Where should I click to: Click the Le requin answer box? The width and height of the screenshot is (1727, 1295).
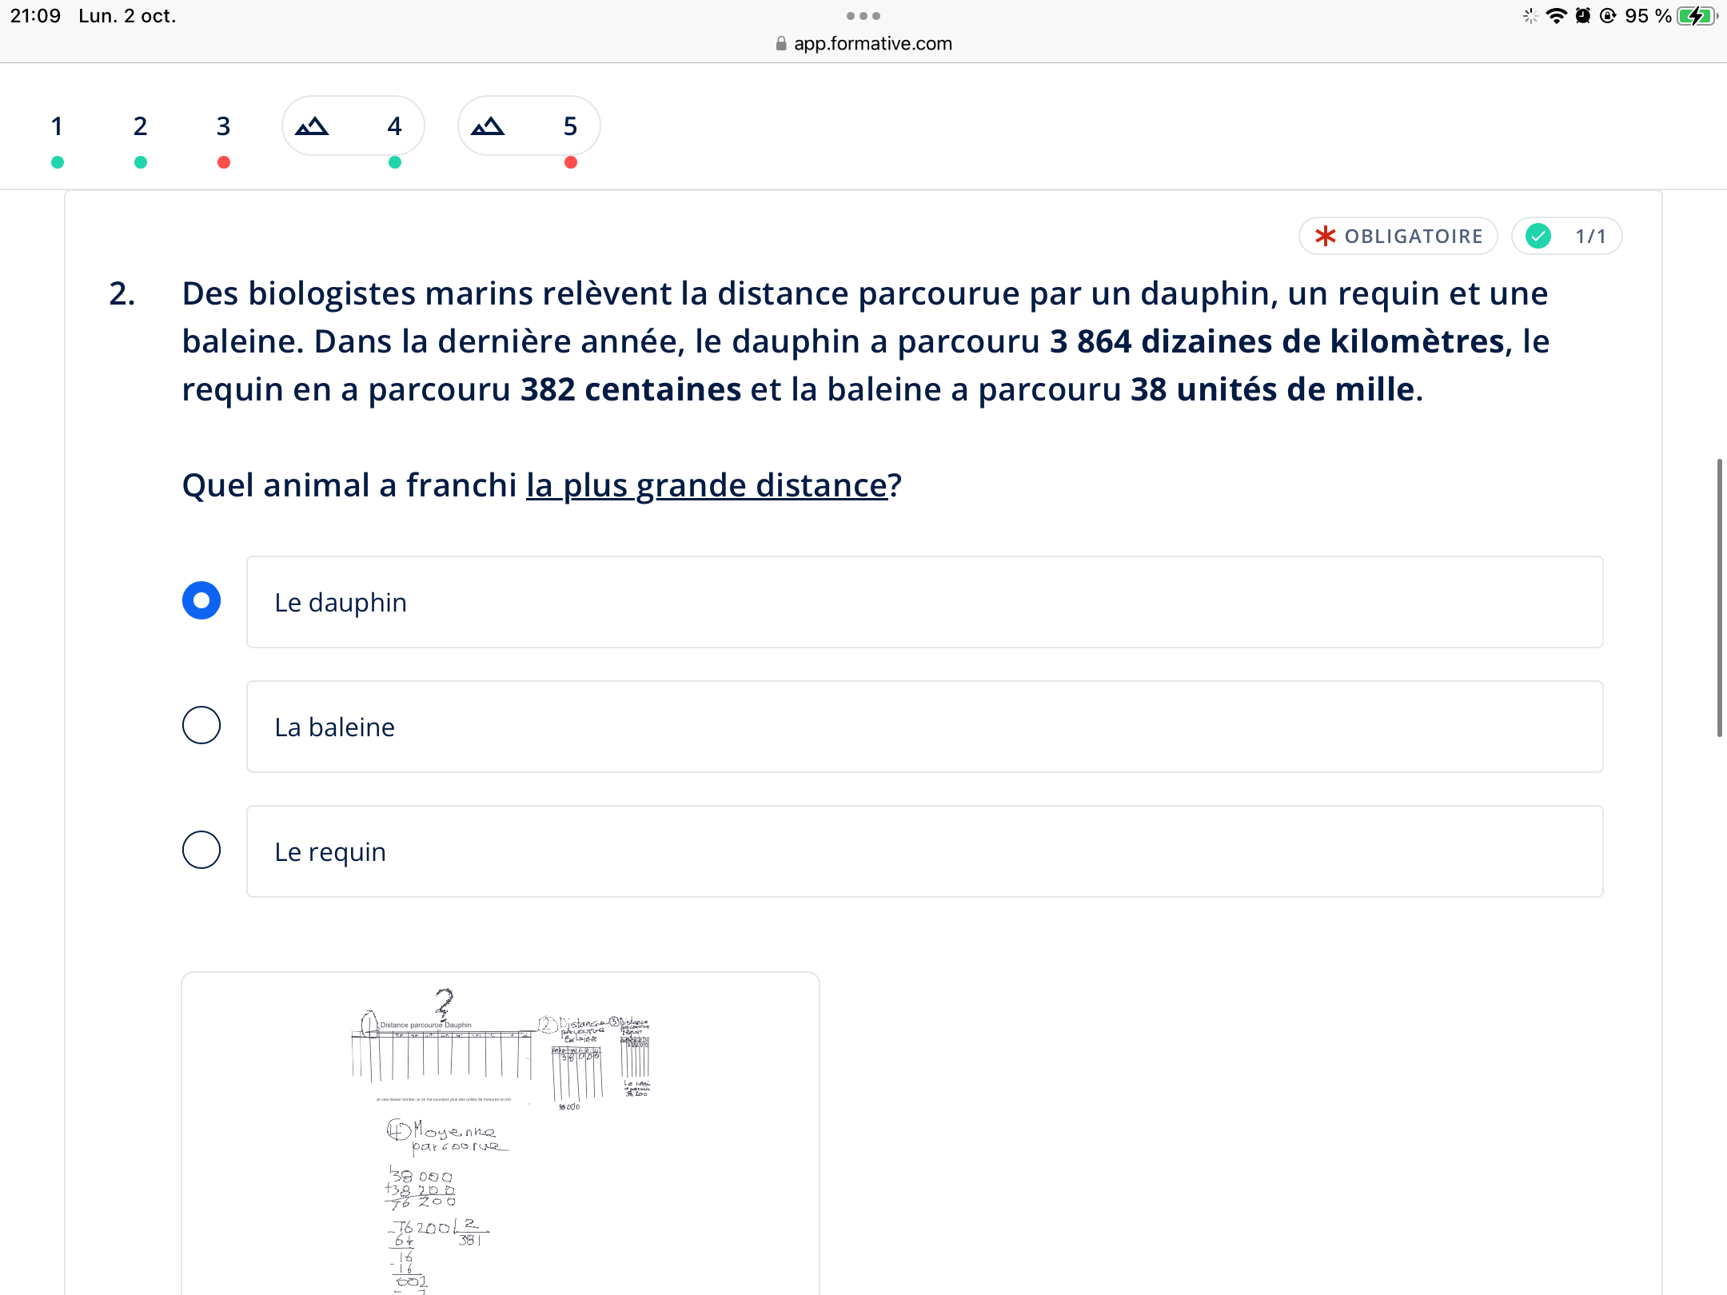pos(924,851)
